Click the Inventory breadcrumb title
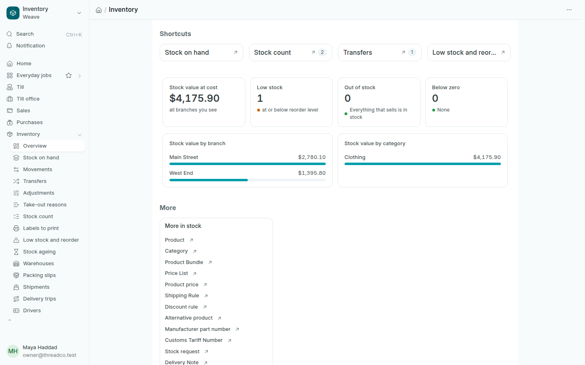Viewport: 585px width, 365px height. click(123, 10)
